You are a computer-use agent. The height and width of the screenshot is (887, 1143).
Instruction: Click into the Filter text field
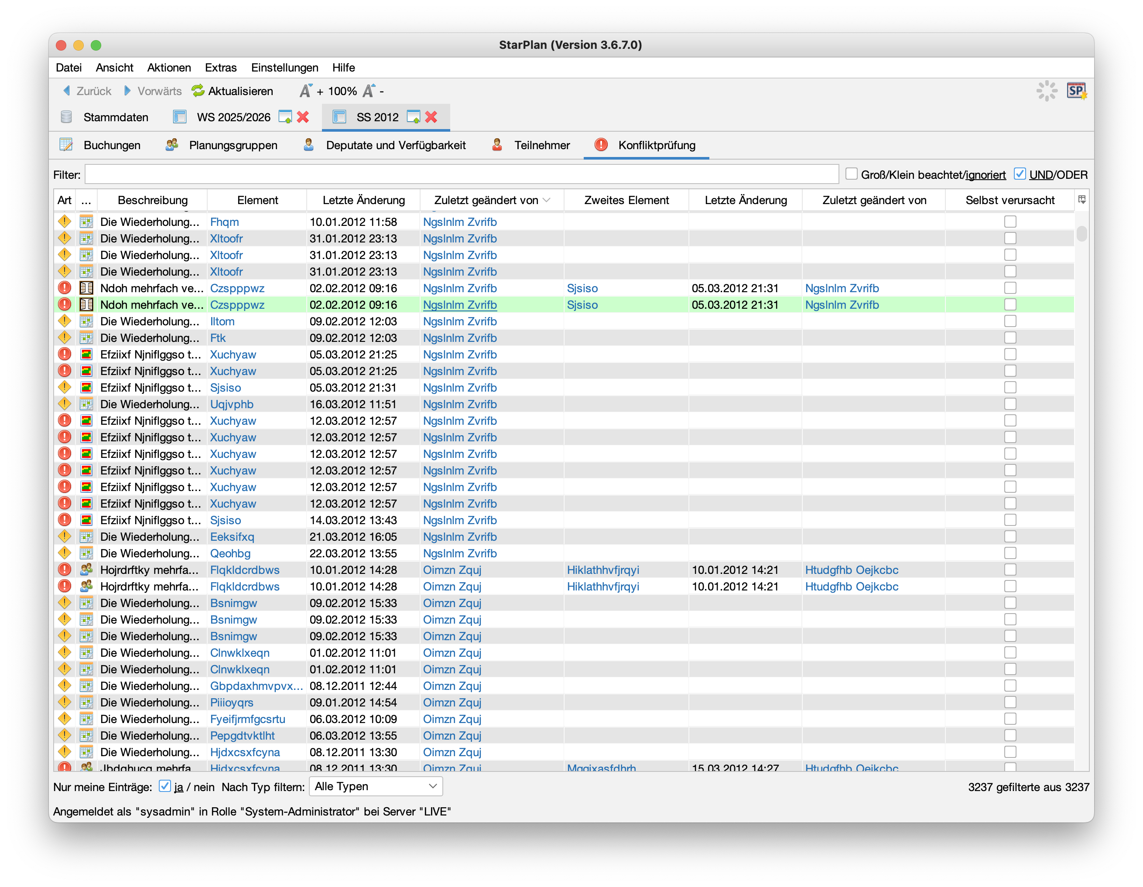461,174
